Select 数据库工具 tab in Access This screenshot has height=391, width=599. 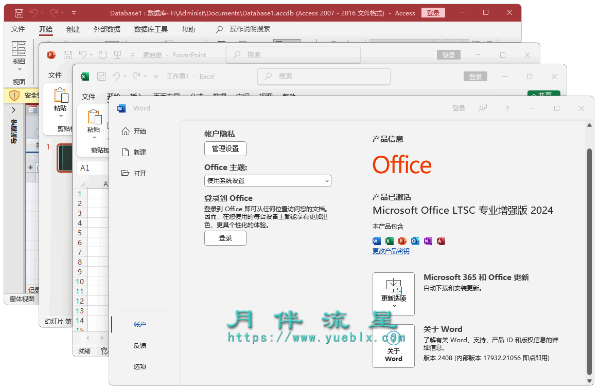(x=151, y=29)
